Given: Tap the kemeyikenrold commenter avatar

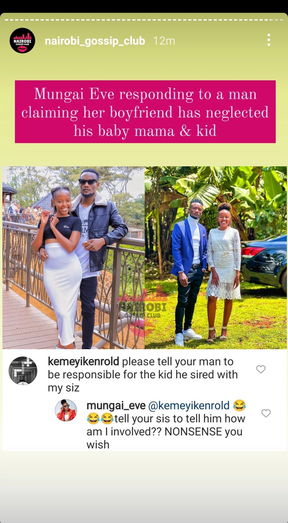Looking at the screenshot, I should coord(23,371).
